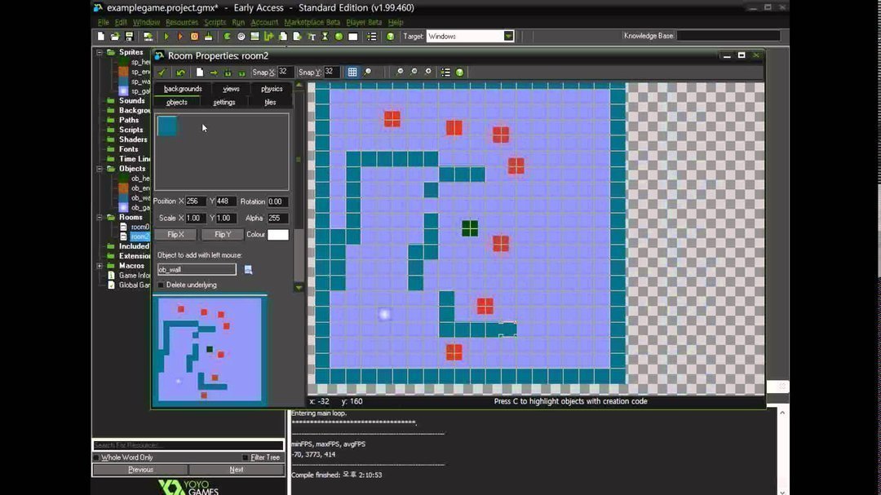Click the Flip X button

tap(176, 235)
